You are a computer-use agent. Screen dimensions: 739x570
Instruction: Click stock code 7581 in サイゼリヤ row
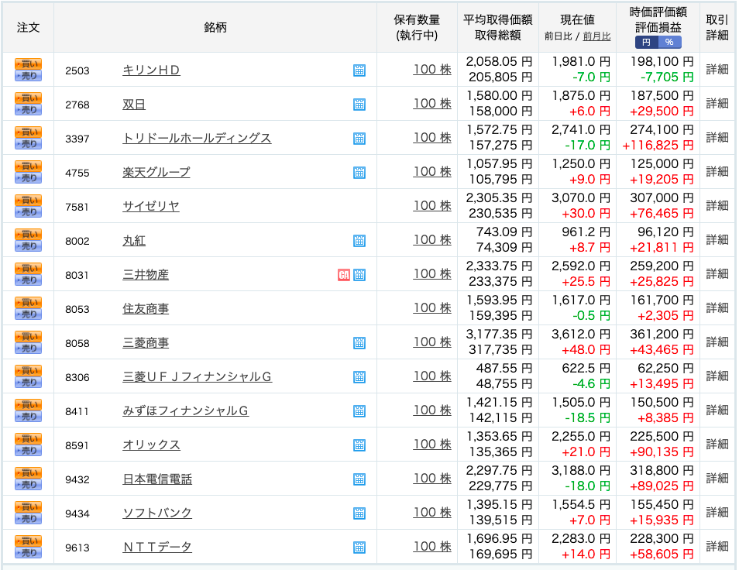(77, 207)
